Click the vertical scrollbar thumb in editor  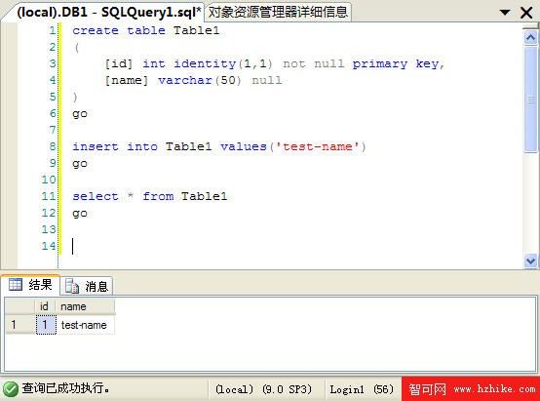pyautogui.click(x=530, y=100)
